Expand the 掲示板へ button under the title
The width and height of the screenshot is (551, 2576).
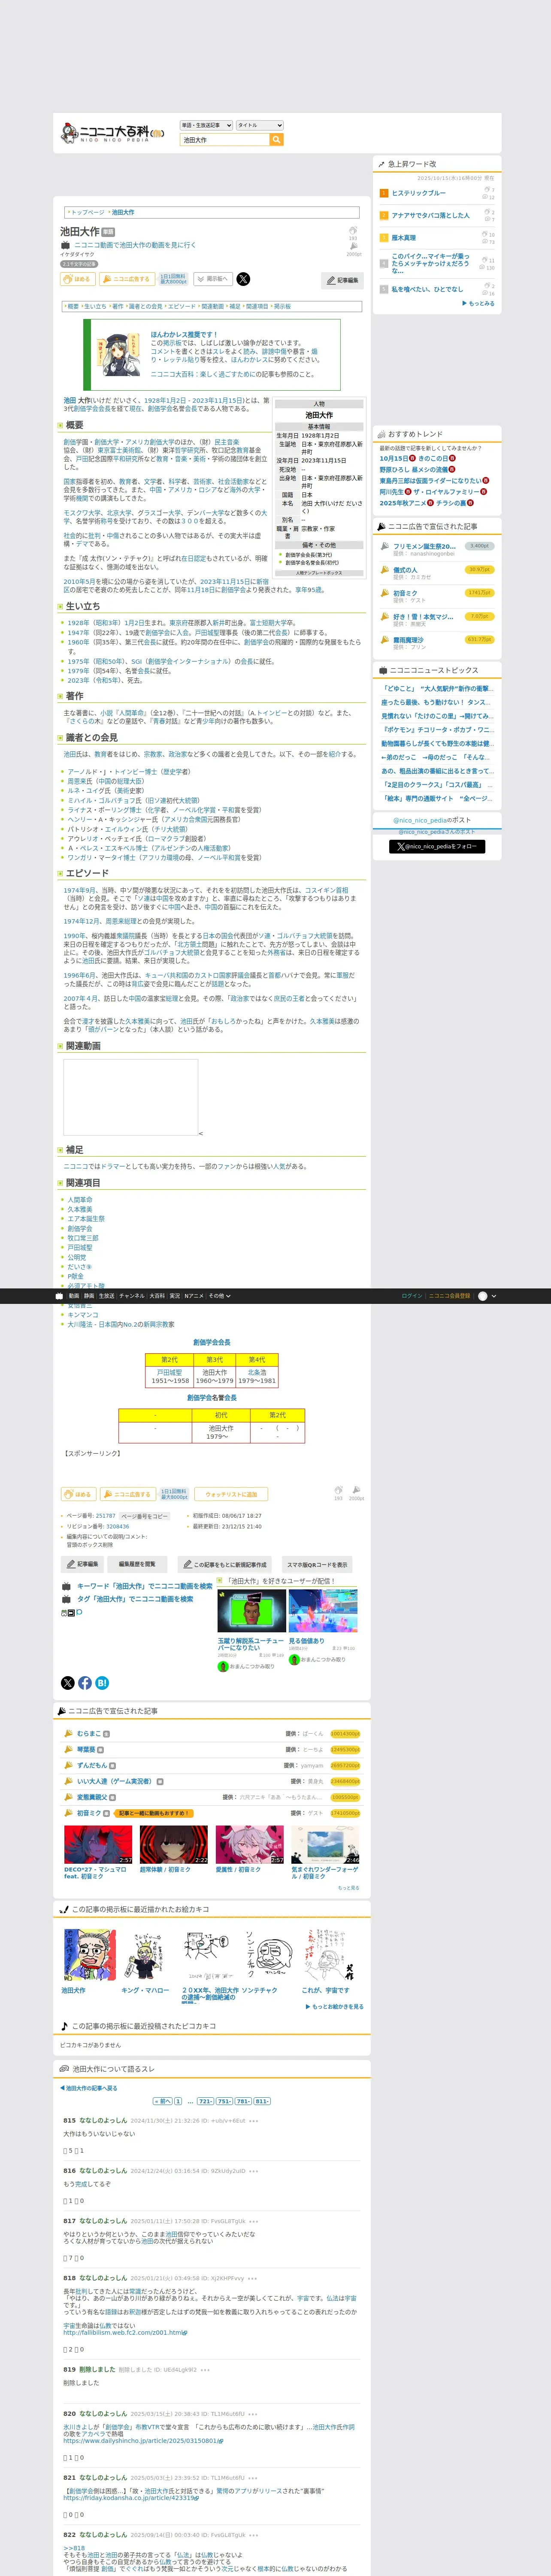pyautogui.click(x=213, y=279)
